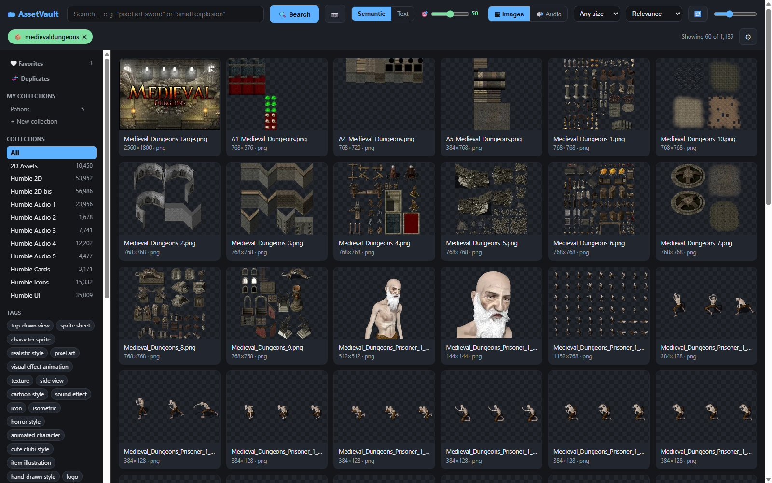Open the Duplicates view
Image resolution: width=772 pixels, height=483 pixels.
coord(52,78)
